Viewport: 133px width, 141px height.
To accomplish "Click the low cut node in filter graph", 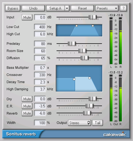I will (x=76, y=26).
